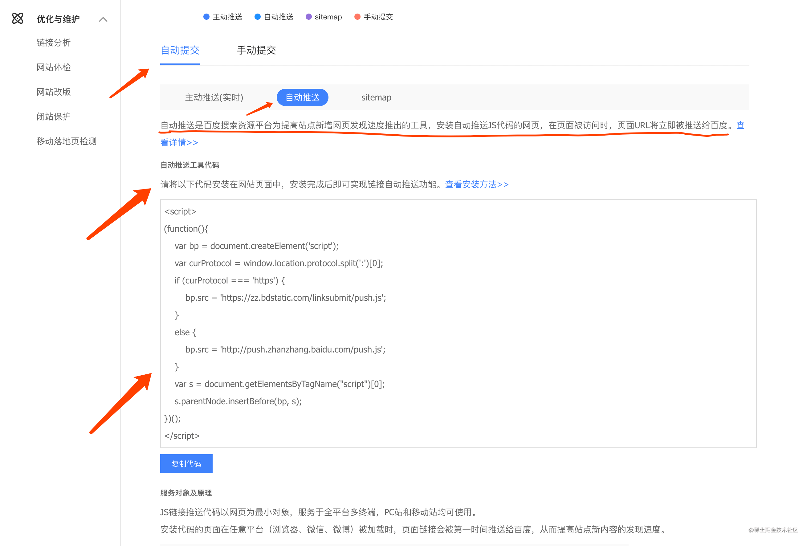Open 闭站保护 in the sidebar
811x546 pixels.
[x=54, y=116]
